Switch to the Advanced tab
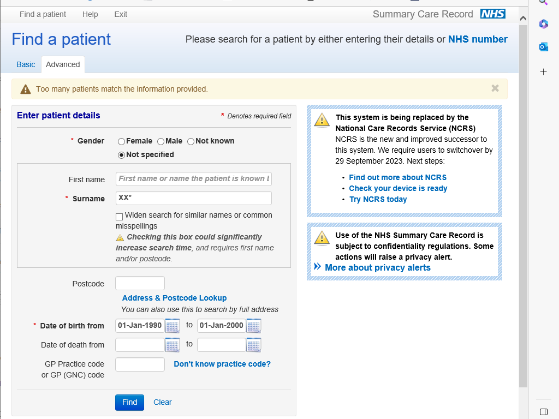The height and width of the screenshot is (419, 559). click(63, 64)
